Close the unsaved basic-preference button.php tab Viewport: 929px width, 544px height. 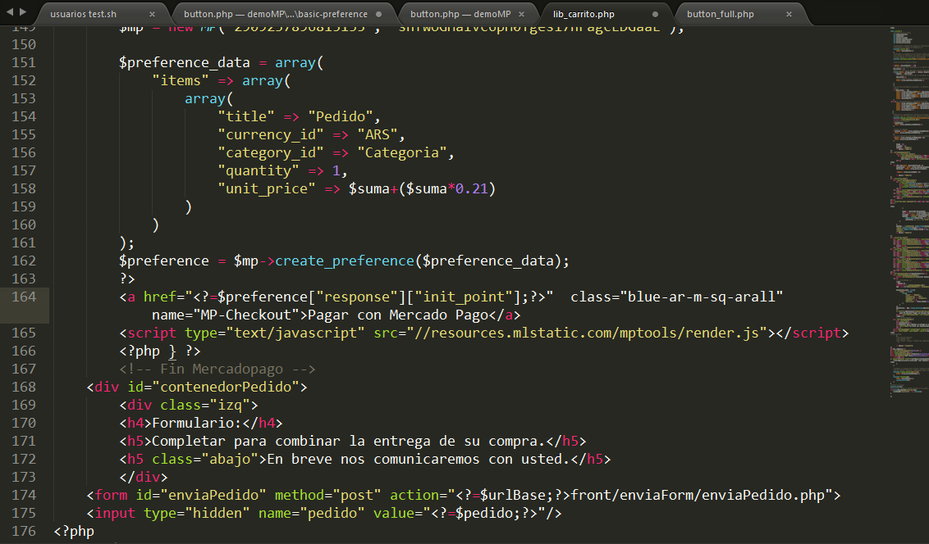click(379, 14)
